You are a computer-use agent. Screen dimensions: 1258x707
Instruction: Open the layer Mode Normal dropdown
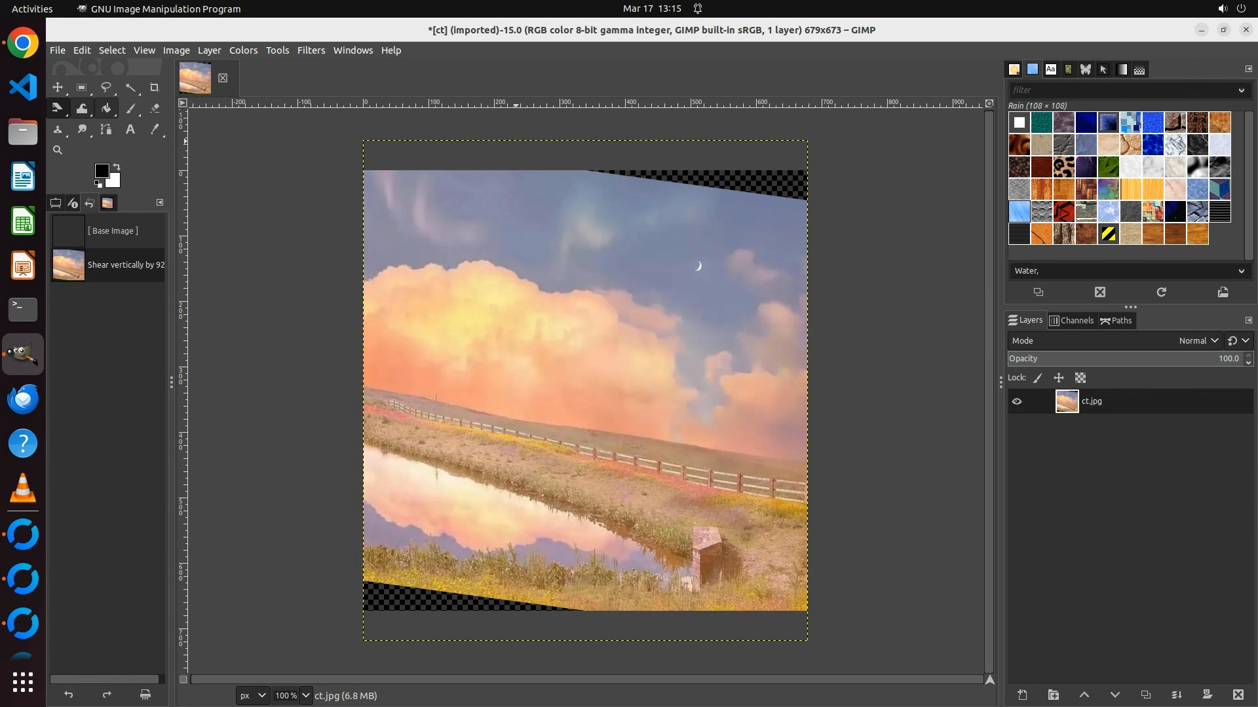pyautogui.click(x=1198, y=340)
